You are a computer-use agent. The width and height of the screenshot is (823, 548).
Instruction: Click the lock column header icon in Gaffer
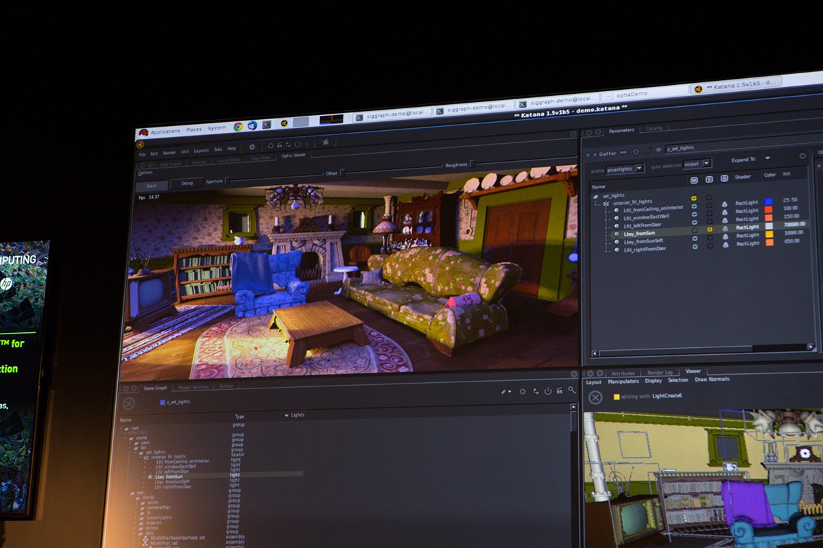click(724, 178)
